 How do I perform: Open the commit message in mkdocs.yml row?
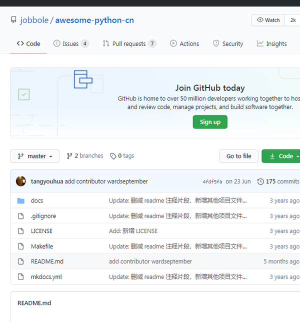tap(178, 277)
